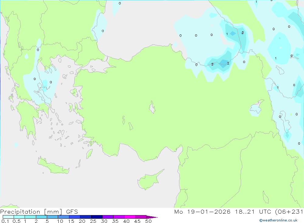
Task: Click the legend swatch between 15 and 20
Action: [x=75, y=217]
